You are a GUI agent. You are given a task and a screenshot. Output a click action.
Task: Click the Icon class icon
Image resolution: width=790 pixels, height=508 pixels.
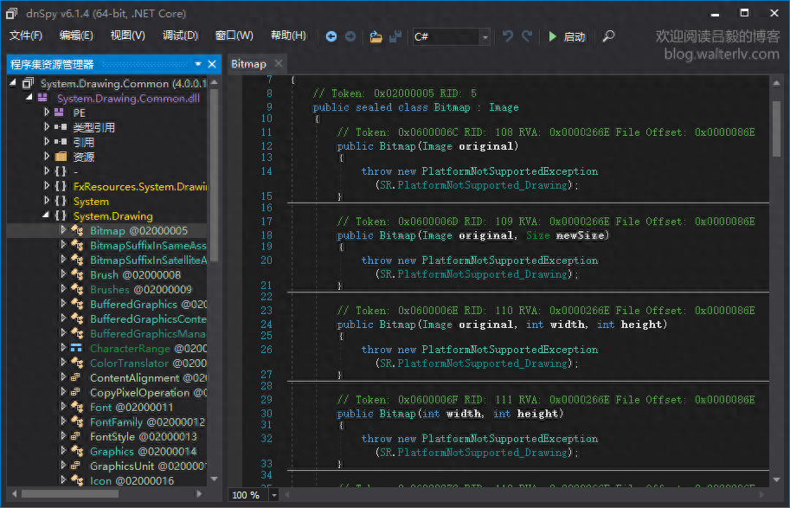(x=77, y=480)
